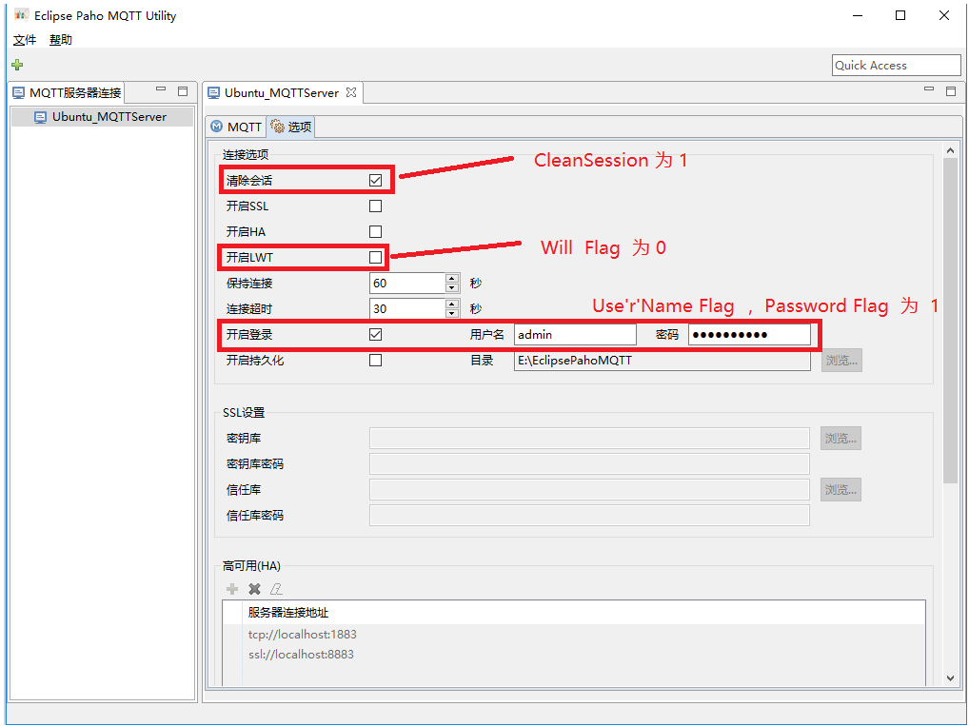Enable the 开启LWT checkbox
Viewport: 969px width, 726px height.
(375, 257)
